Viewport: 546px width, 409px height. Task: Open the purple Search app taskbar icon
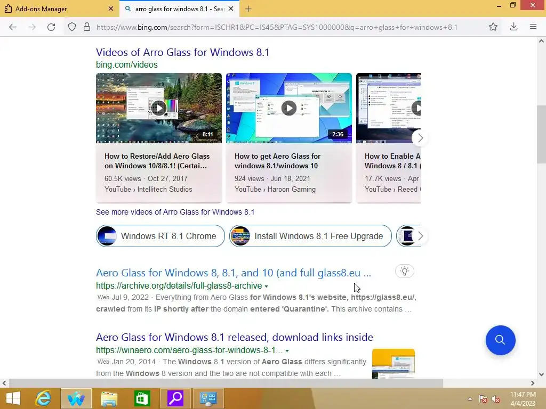[175, 398]
